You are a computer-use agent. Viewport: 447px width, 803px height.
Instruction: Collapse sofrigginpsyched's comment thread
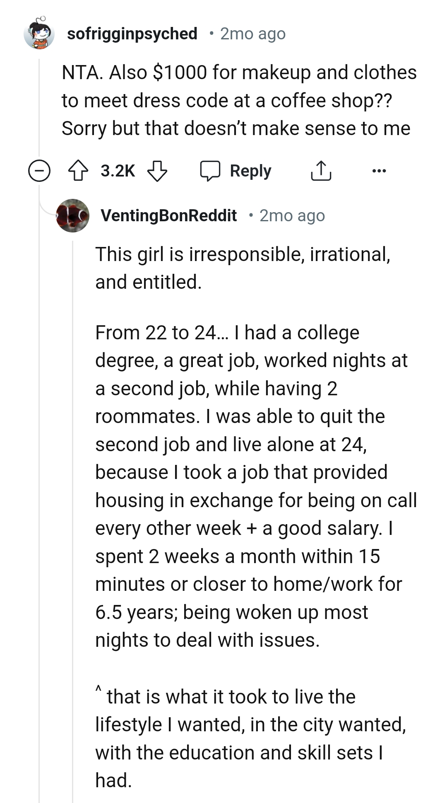(39, 171)
